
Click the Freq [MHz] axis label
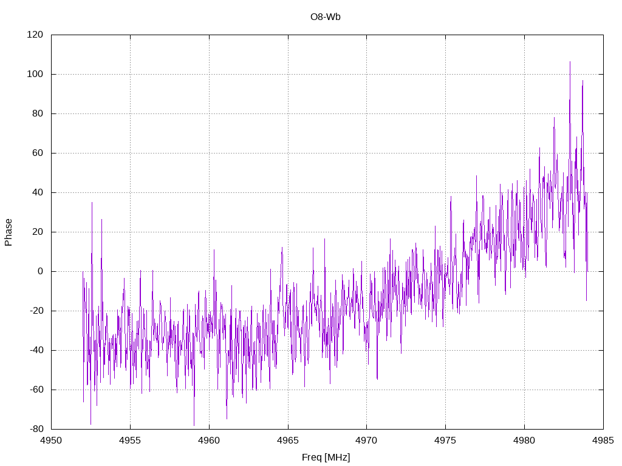326,458
